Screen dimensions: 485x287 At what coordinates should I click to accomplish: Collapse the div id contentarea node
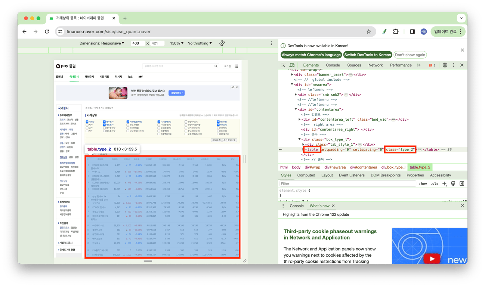(x=296, y=110)
